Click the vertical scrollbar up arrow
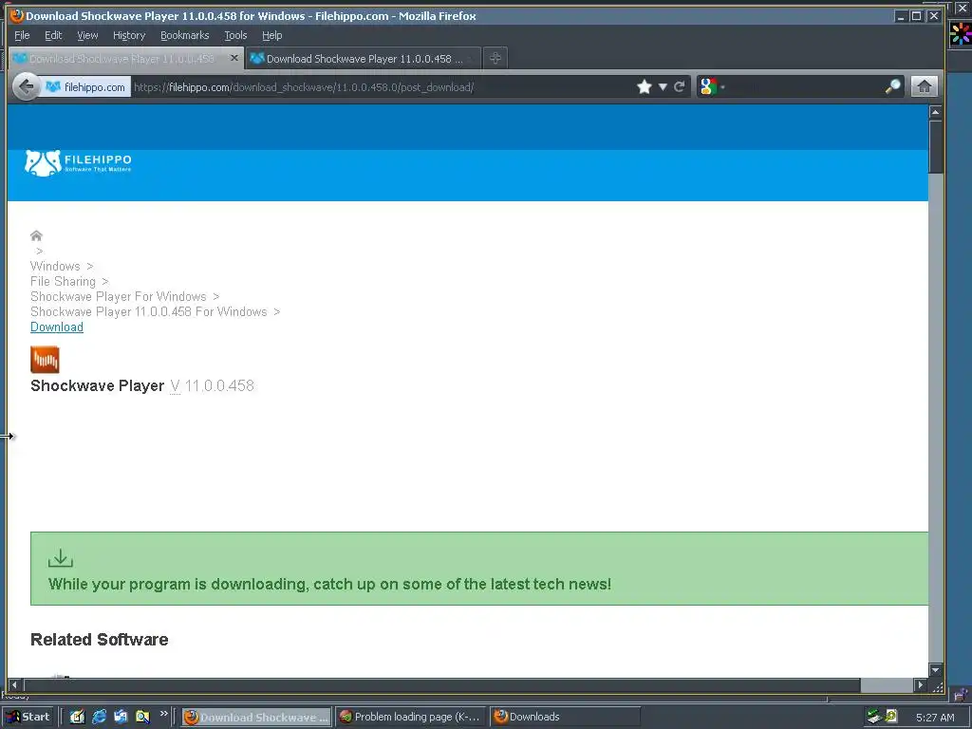Screen dimensions: 972x729 935,112
